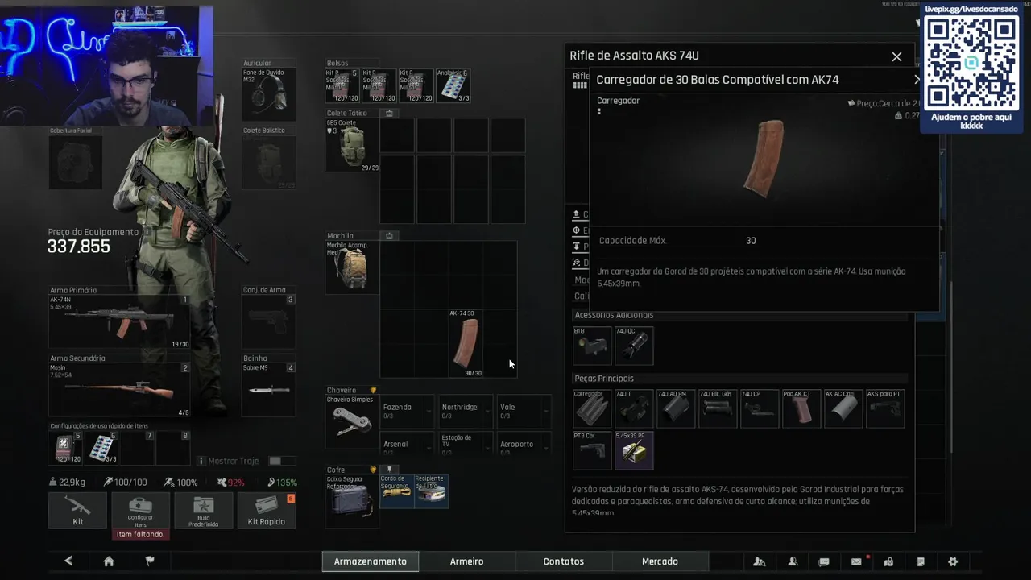Select the 74U T part

pyautogui.click(x=633, y=408)
